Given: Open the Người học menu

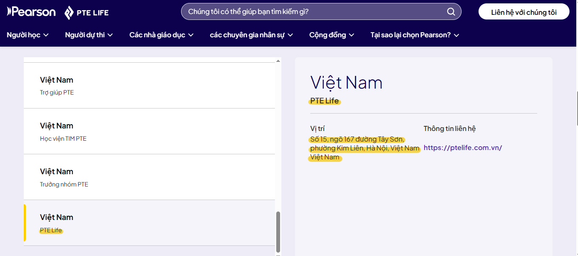Looking at the screenshot, I should (x=28, y=35).
